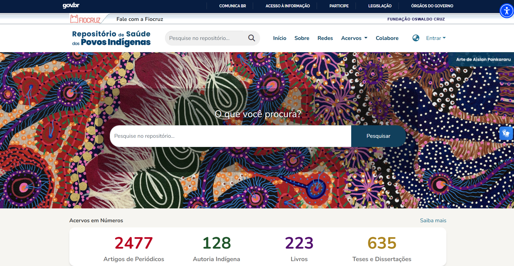Open PARTICIPE in the gov bar
This screenshot has width=514, height=266.
(x=339, y=6)
